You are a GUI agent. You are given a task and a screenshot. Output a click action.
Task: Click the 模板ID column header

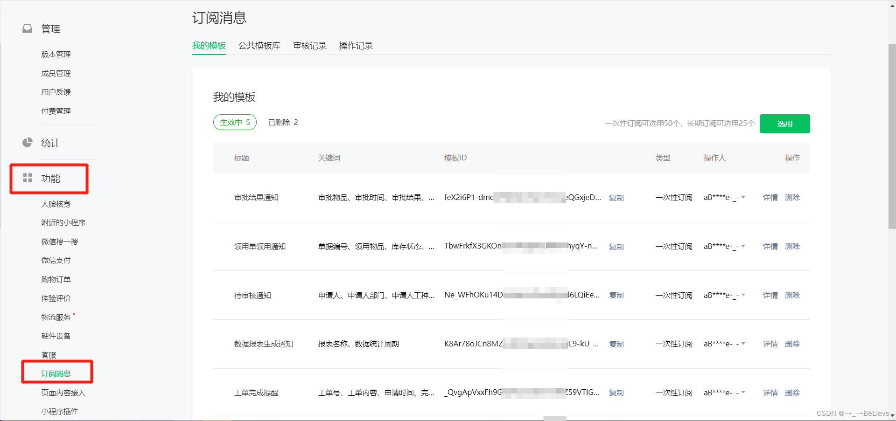tap(455, 158)
